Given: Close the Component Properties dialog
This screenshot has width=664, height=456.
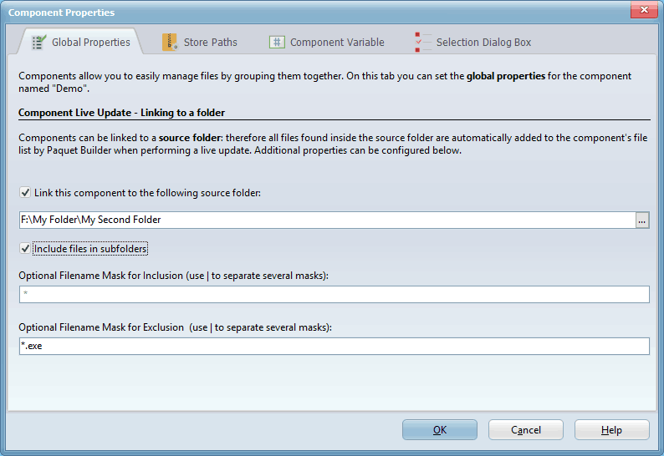Looking at the screenshot, I should 641,12.
